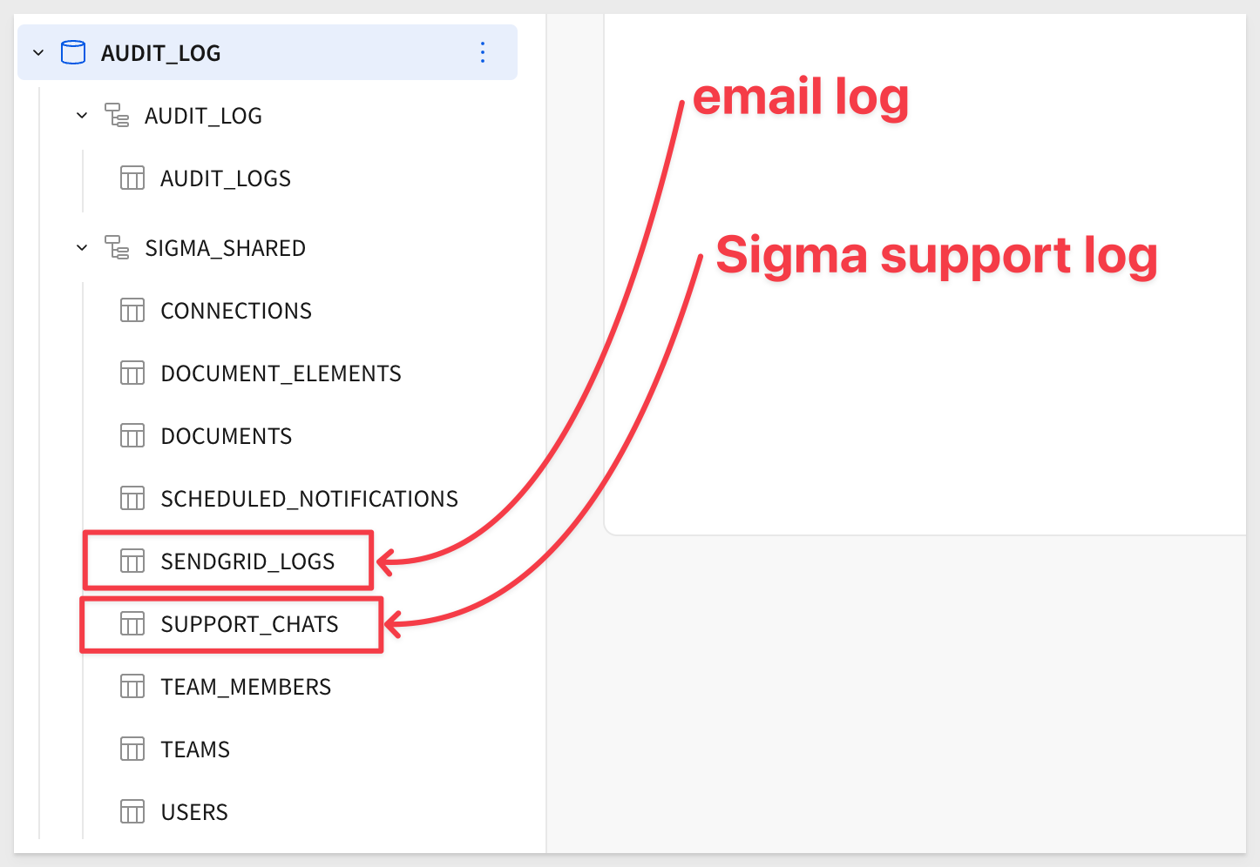
Task: Click the table icon beside CONNECTIONS
Action: (132, 311)
